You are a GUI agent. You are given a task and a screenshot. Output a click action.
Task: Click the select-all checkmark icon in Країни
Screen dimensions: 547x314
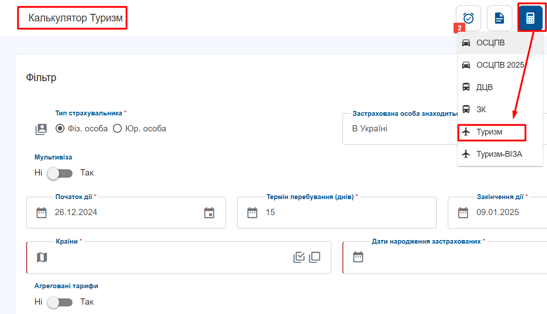pyautogui.click(x=299, y=257)
